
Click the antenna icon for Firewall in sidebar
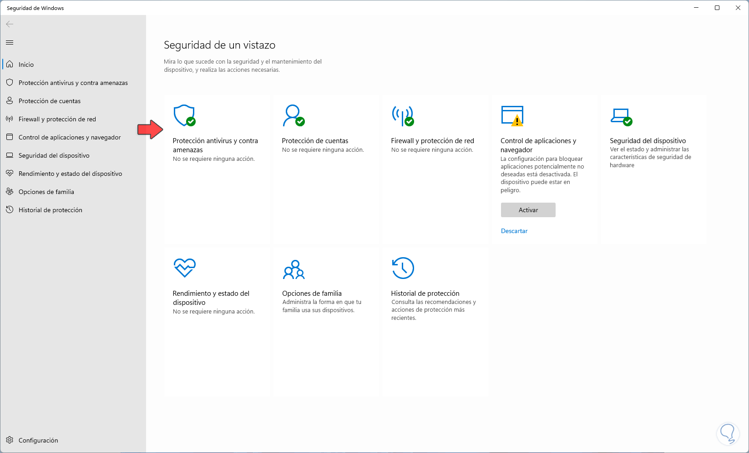tap(10, 119)
